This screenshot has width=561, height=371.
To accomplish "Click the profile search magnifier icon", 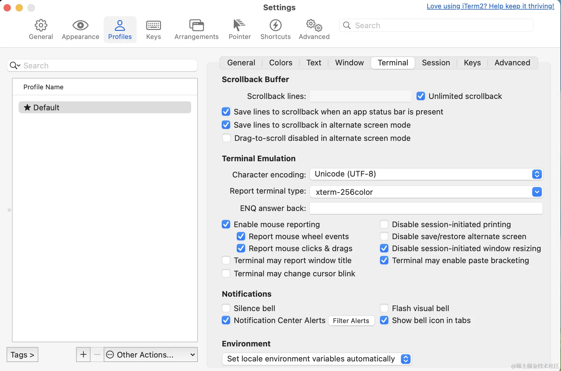I will (x=15, y=65).
